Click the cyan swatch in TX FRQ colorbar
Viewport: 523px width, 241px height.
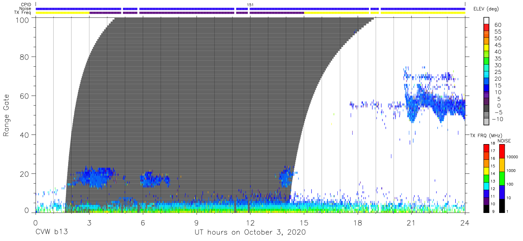coord(487,185)
